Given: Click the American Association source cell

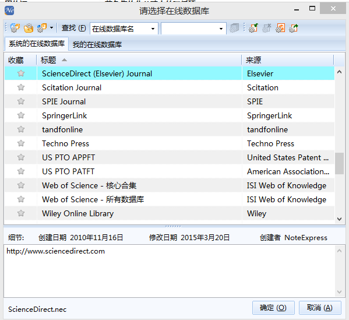Looking at the screenshot, I should pyautogui.click(x=288, y=171).
